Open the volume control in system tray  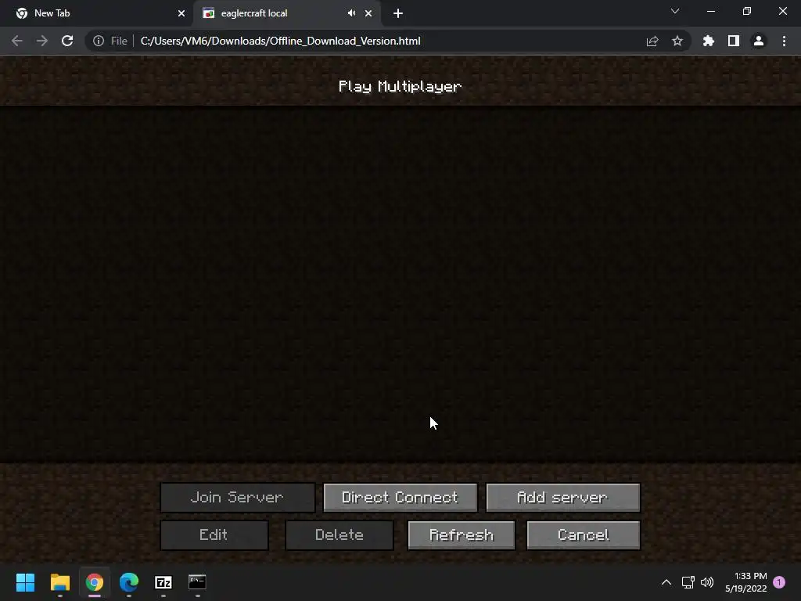click(707, 582)
